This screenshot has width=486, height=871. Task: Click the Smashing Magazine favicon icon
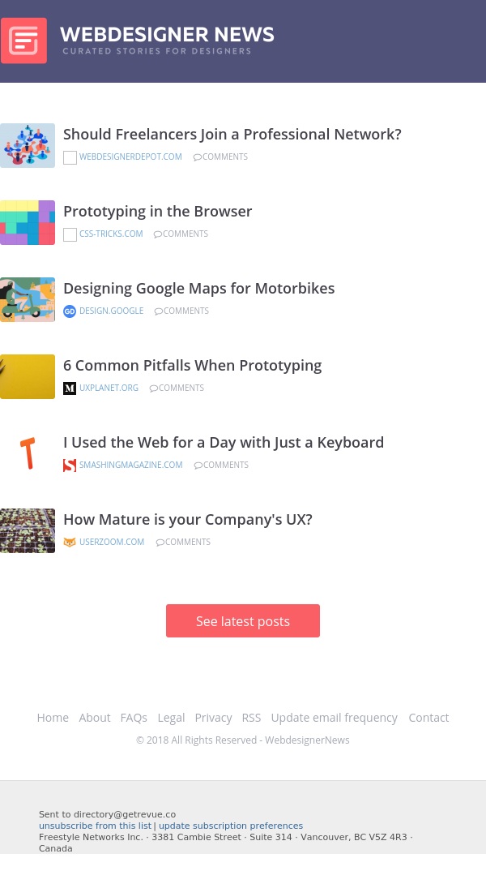70,466
